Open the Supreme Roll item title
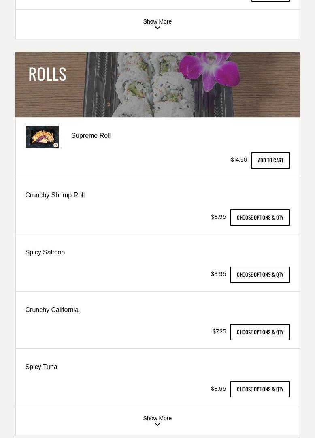 (x=91, y=135)
